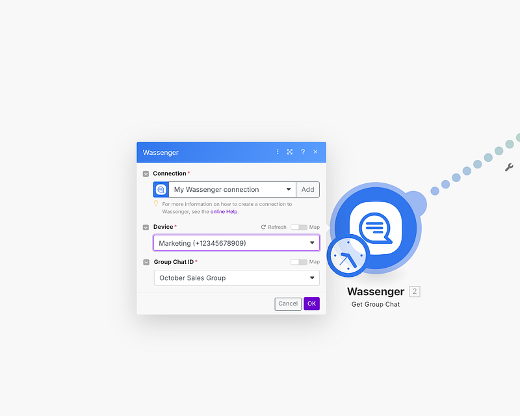Open the Marketing device dropdown

pos(237,243)
